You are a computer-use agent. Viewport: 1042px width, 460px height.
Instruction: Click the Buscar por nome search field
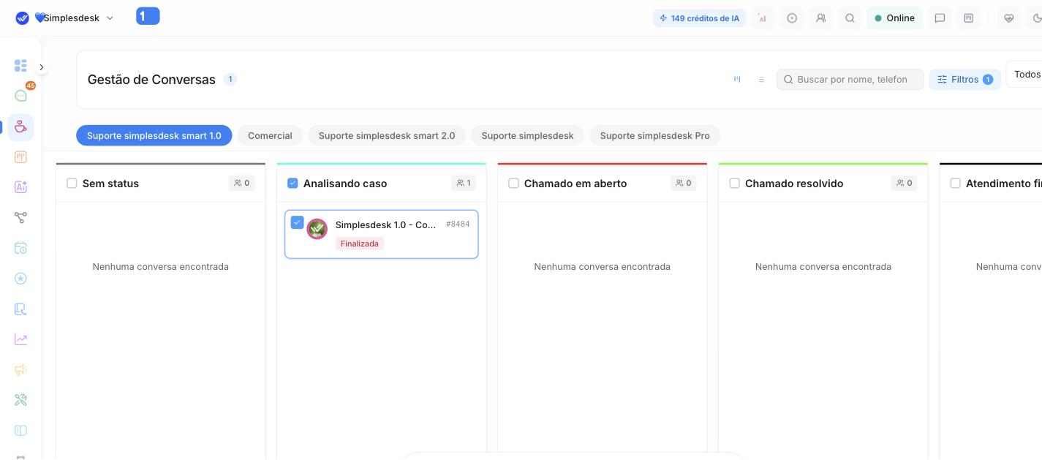pyautogui.click(x=850, y=80)
